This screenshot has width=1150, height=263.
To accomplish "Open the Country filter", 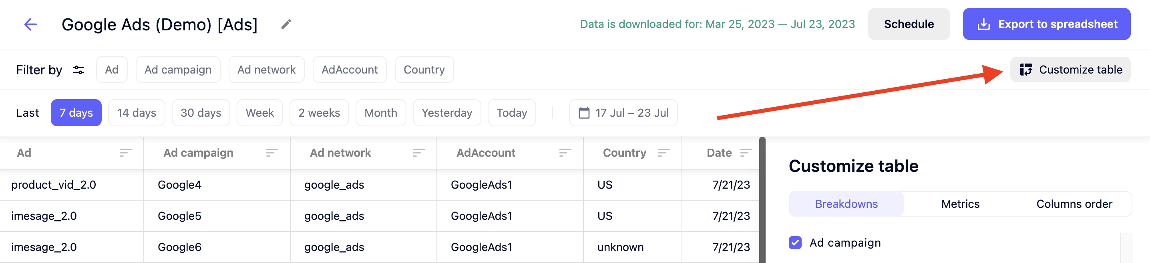I will tap(424, 70).
